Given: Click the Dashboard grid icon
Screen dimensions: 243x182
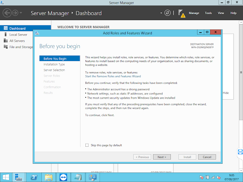Looking at the screenshot, I should coord(6,28).
